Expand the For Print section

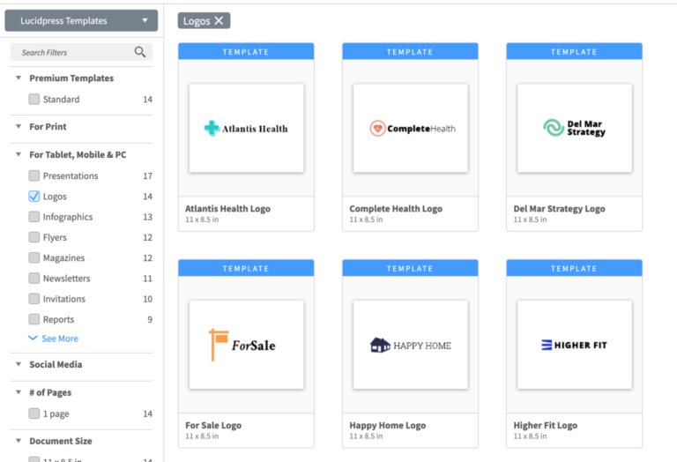point(19,127)
